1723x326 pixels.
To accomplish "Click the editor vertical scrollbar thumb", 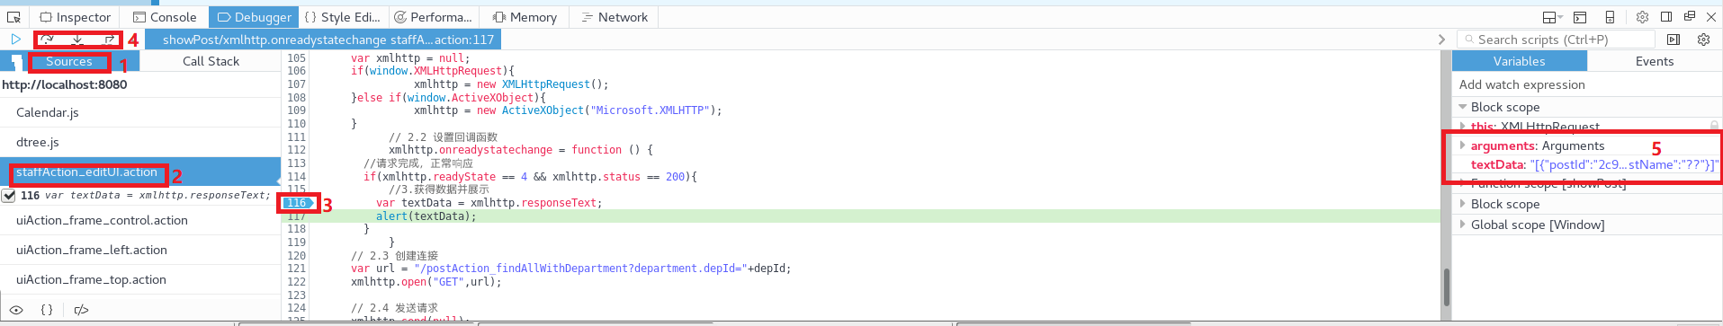I will (1447, 286).
